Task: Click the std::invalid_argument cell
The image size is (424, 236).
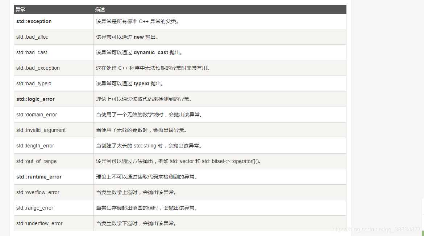Action: click(x=40, y=130)
